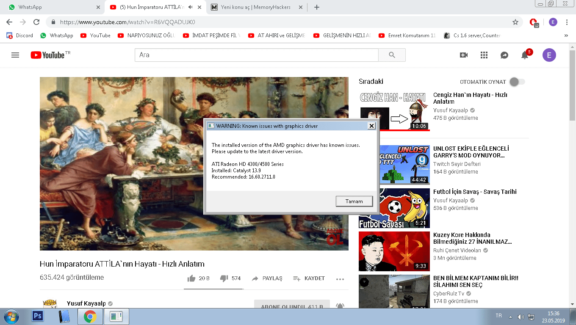
Task: Toggle the OTOMATİK OYNAT autoplay switch
Action: pyautogui.click(x=517, y=82)
